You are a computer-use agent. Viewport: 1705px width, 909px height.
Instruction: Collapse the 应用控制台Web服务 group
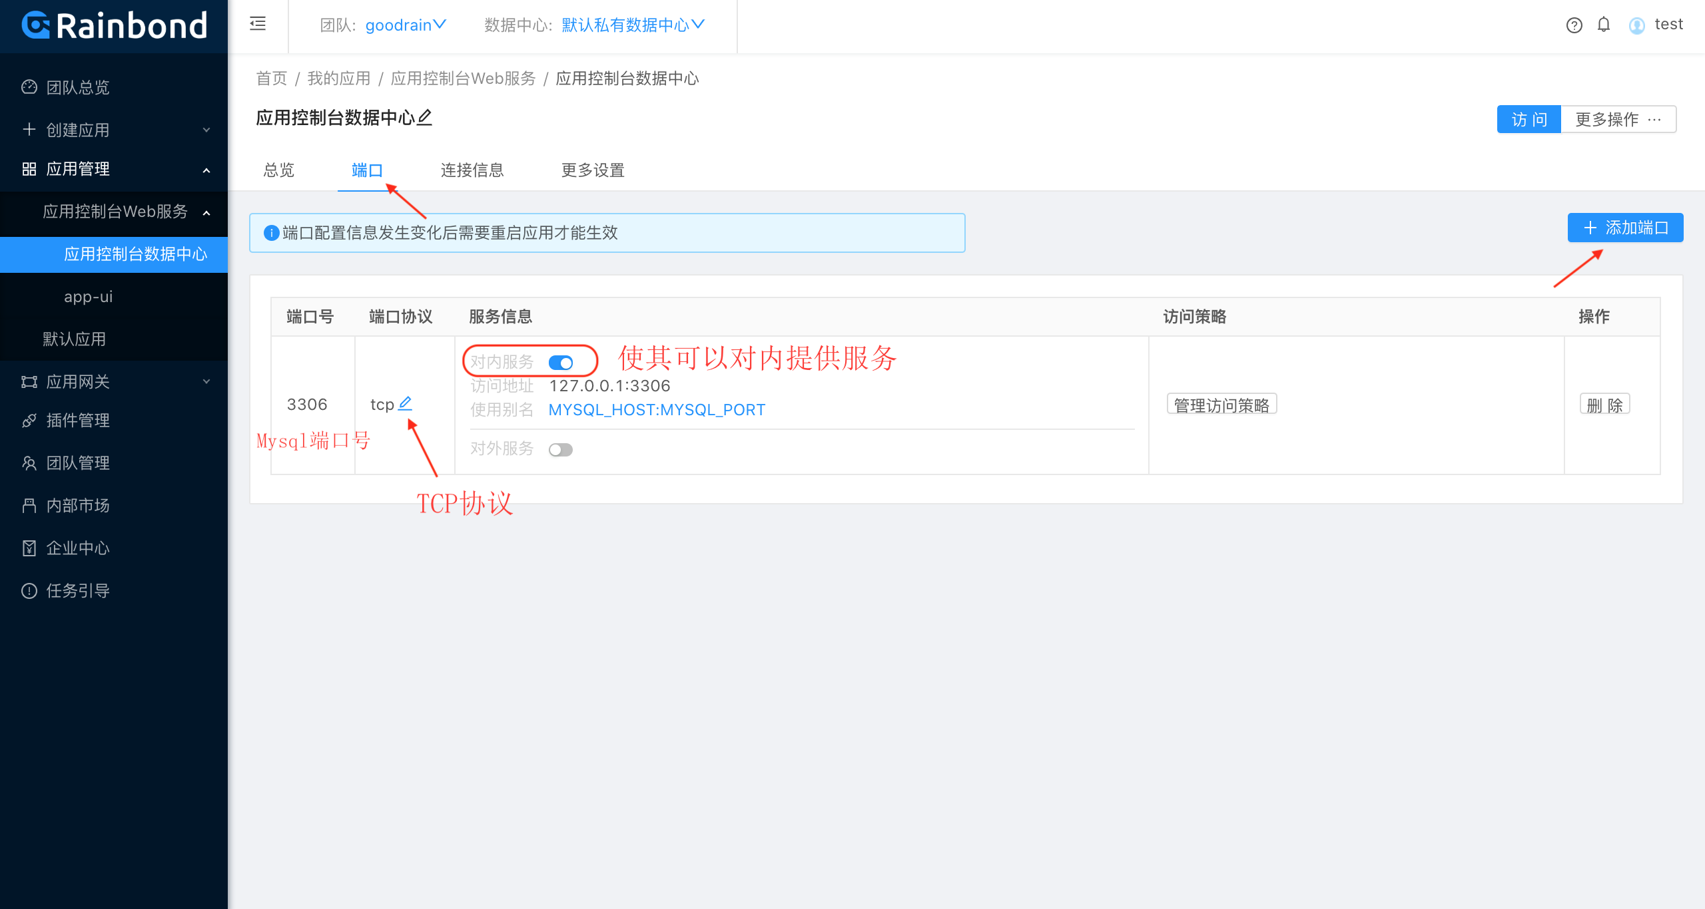[x=114, y=212]
